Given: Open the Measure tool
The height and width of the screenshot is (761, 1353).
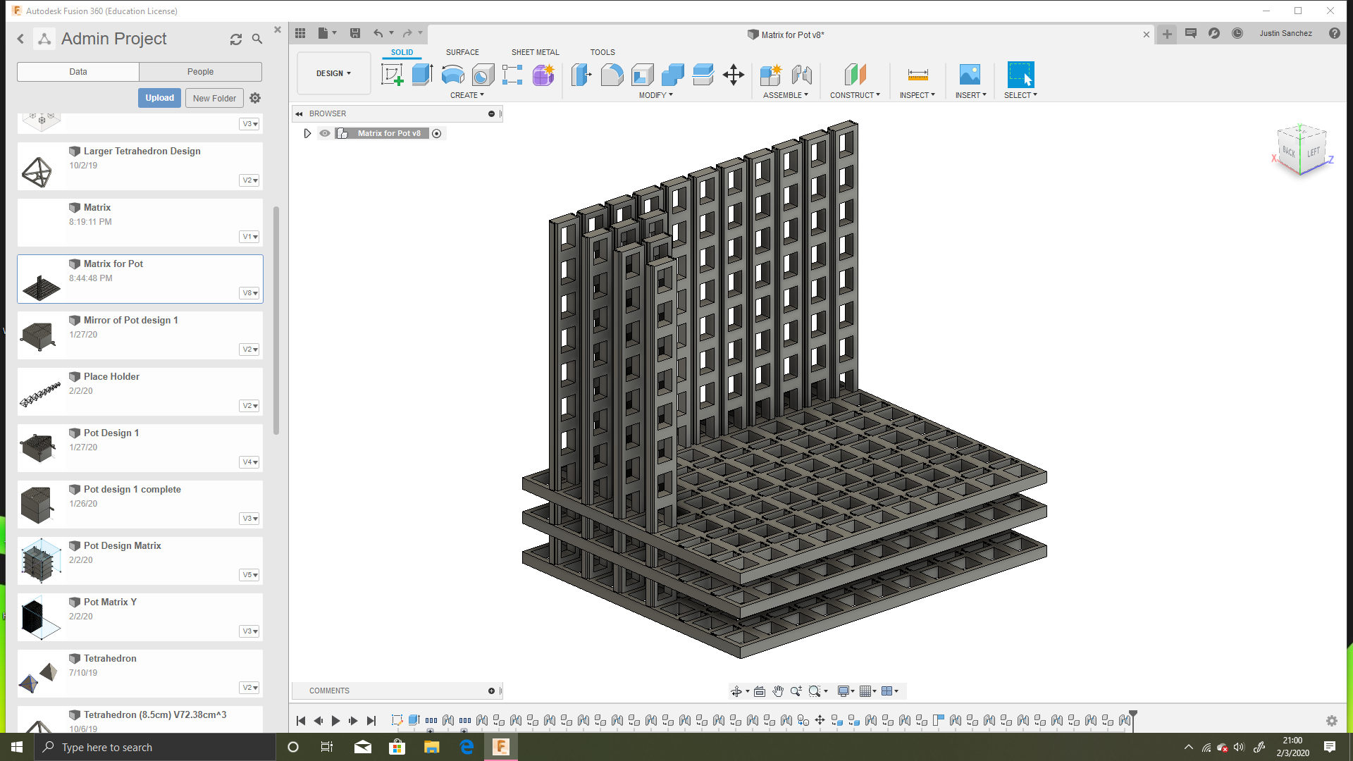Looking at the screenshot, I should click(918, 75).
